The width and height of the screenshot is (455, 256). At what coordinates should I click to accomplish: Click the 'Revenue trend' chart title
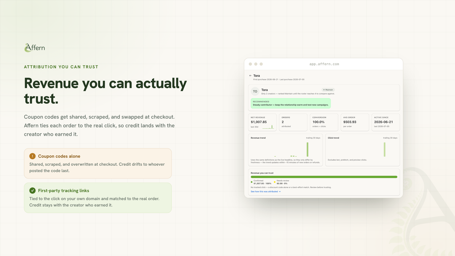[x=258, y=138]
